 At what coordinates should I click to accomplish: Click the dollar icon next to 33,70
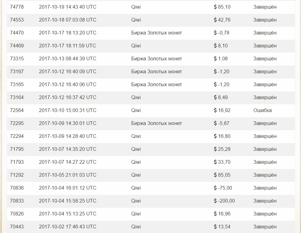coord(215,162)
